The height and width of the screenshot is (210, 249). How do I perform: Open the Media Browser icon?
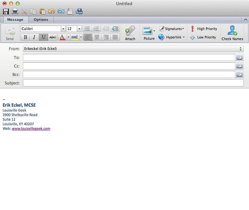(79, 12)
